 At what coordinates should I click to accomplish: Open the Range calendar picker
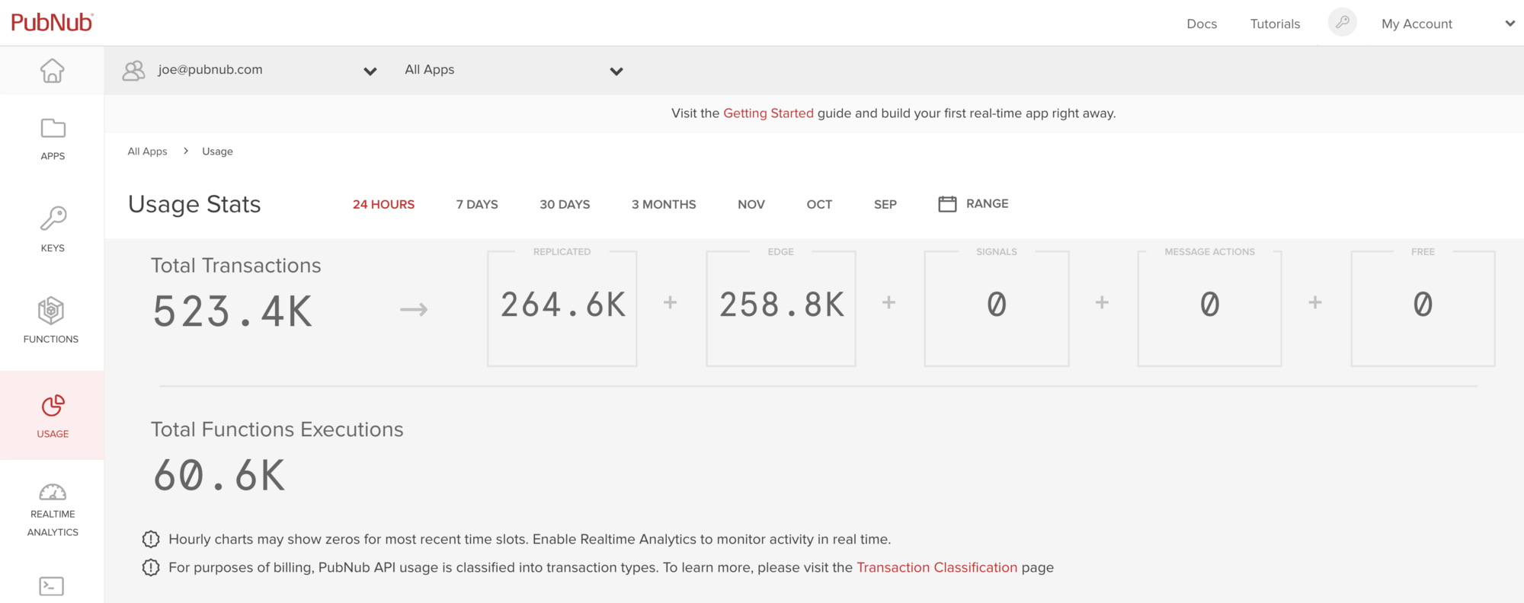(973, 204)
